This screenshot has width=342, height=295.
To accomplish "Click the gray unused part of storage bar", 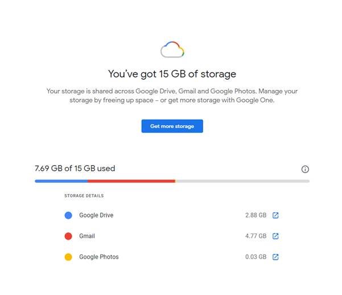I will [x=242, y=181].
